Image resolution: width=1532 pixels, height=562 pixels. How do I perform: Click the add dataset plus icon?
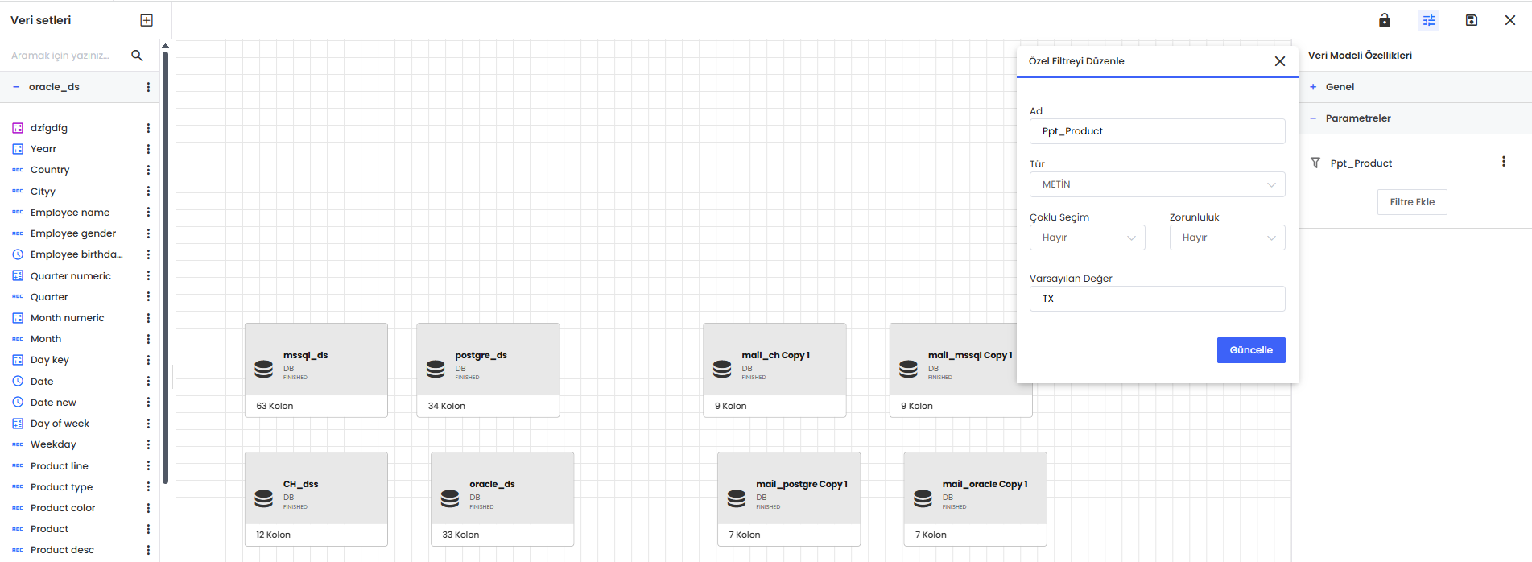pos(147,20)
